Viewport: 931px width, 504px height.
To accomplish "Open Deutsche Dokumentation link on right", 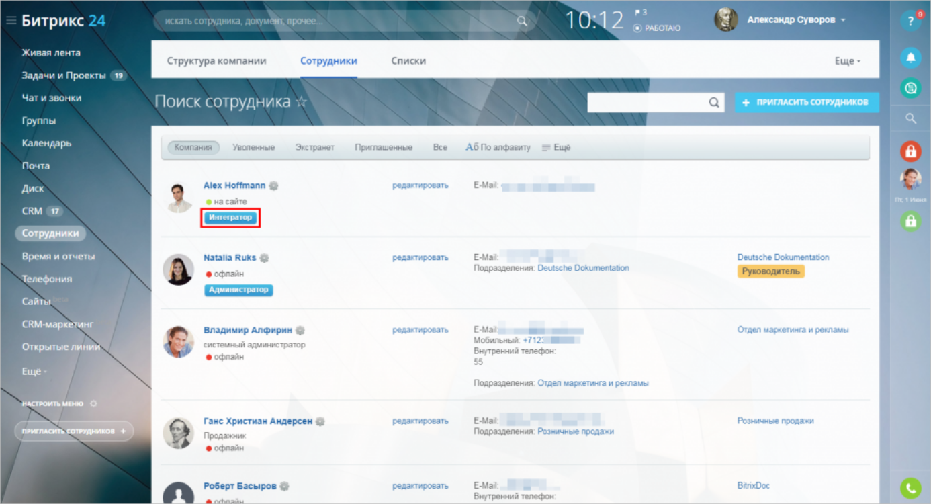I will pos(783,257).
